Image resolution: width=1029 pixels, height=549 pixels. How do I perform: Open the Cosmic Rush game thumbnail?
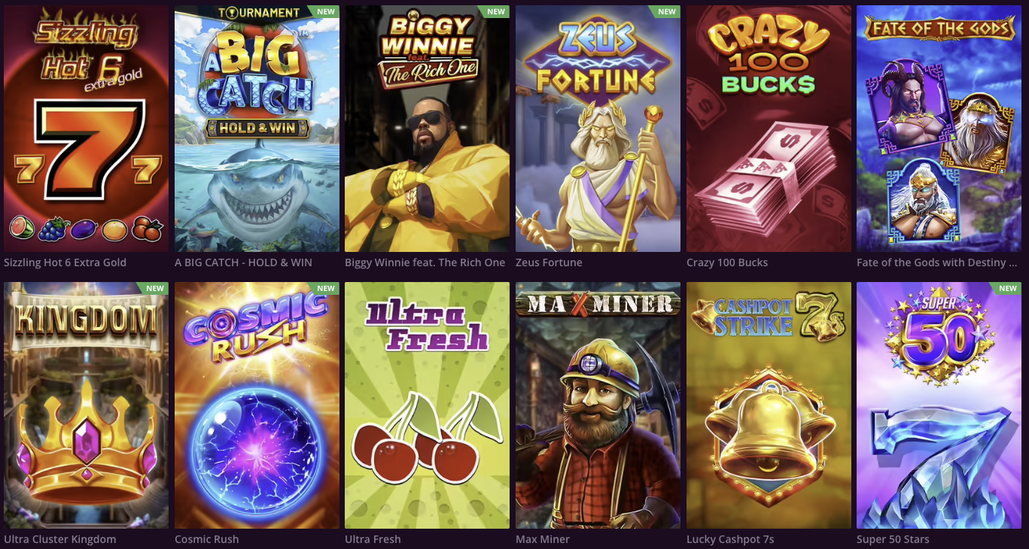point(257,405)
